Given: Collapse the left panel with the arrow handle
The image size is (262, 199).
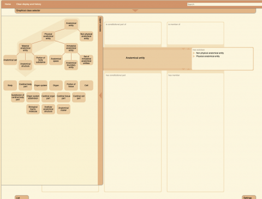Looking at the screenshot, I should tap(100, 95).
